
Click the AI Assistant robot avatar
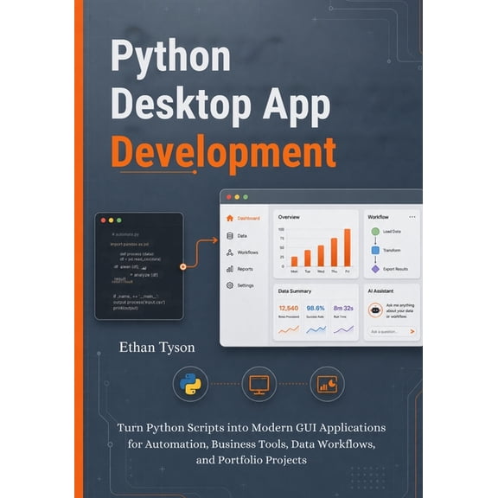click(375, 310)
